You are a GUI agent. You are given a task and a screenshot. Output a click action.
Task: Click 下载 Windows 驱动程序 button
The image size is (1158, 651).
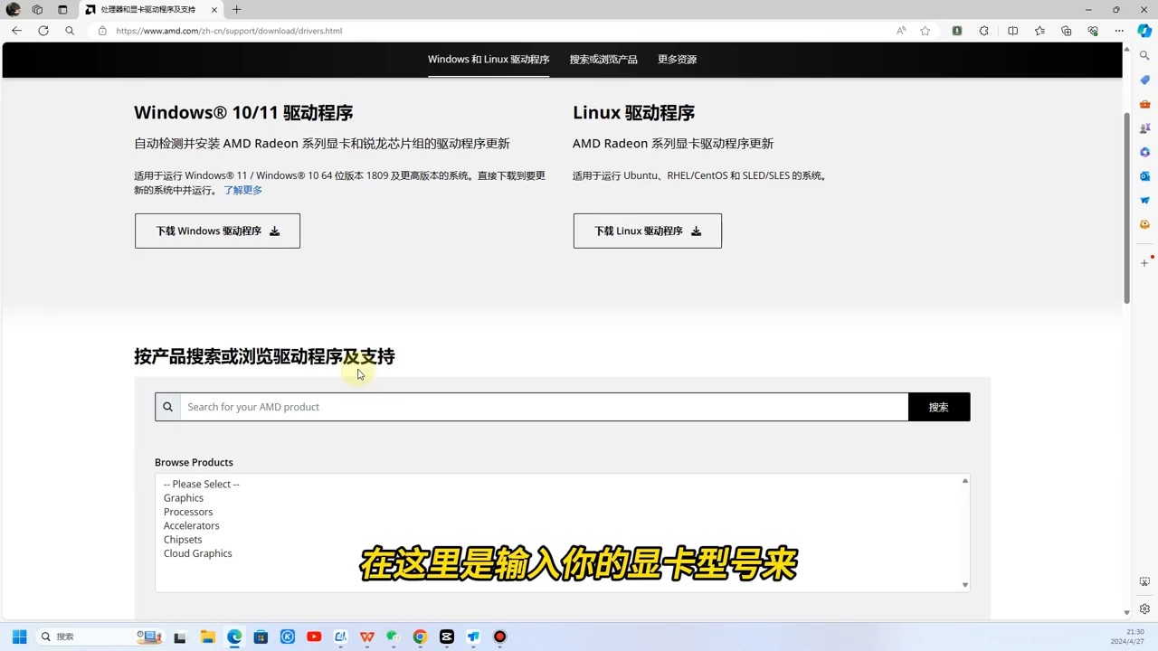217,231
